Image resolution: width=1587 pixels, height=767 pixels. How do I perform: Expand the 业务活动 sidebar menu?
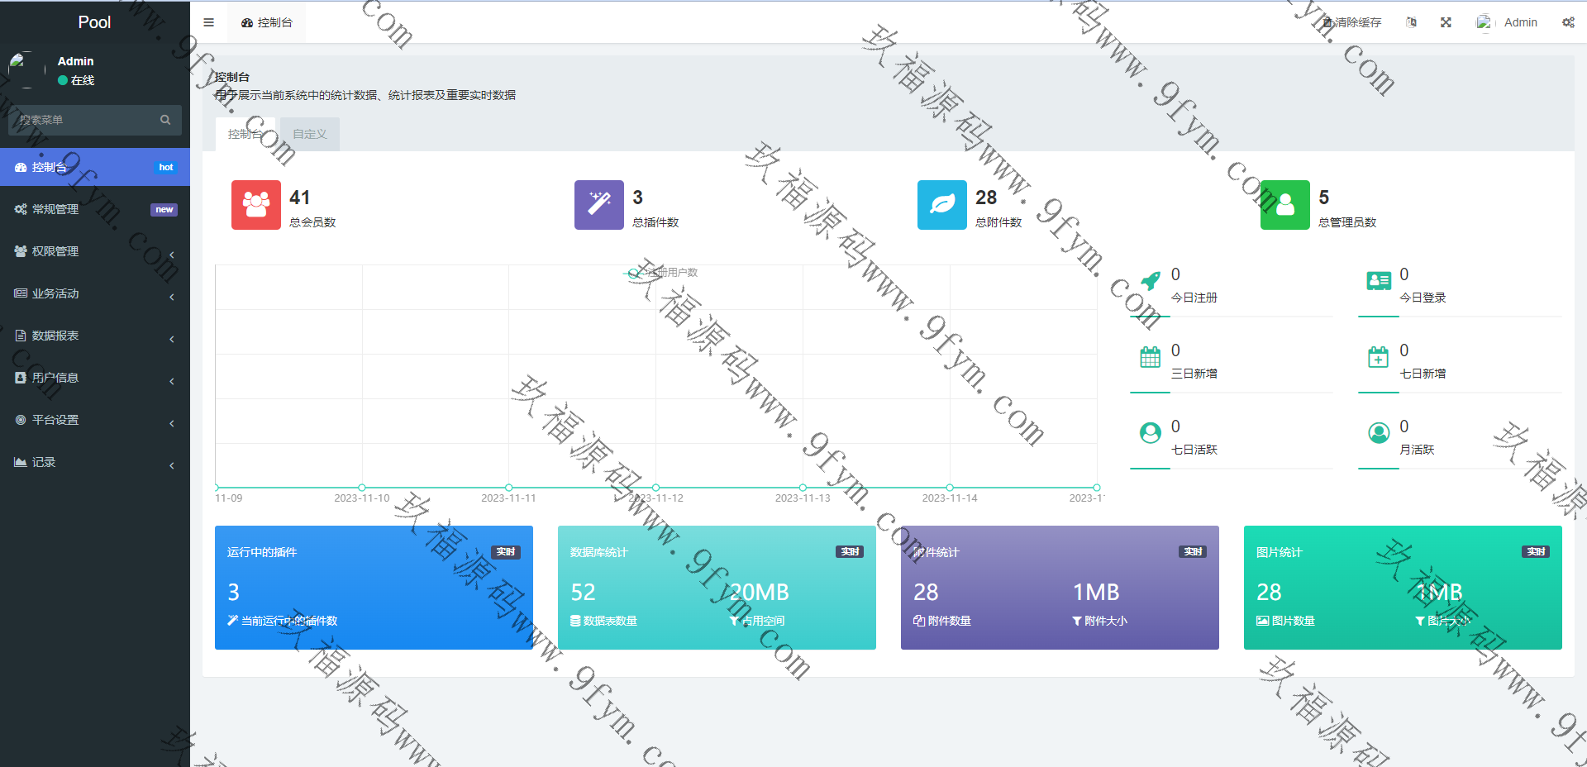pyautogui.click(x=94, y=293)
